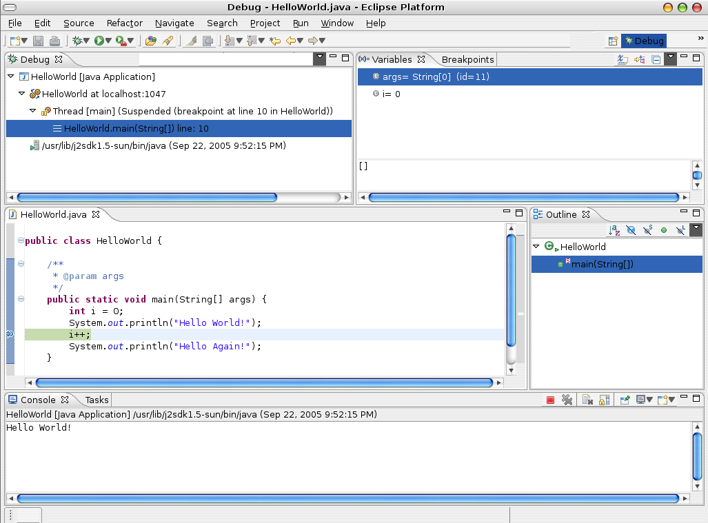Go to the Last Edit Location
The height and width of the screenshot is (523, 708).
275,41
